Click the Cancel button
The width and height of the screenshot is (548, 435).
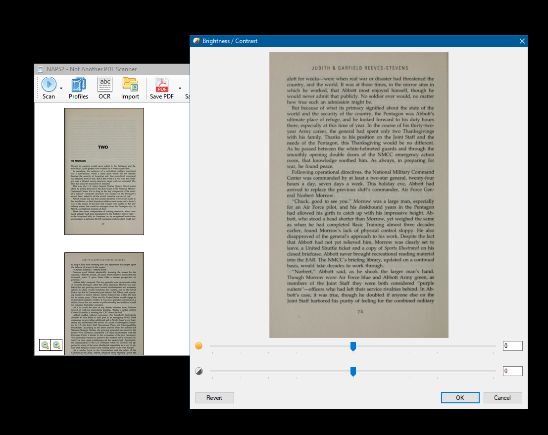(502, 397)
